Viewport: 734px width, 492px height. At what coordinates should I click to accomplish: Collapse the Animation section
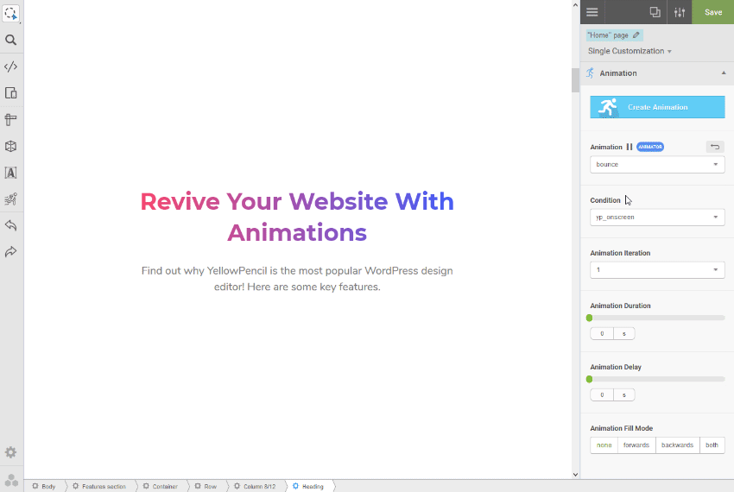[x=724, y=73]
